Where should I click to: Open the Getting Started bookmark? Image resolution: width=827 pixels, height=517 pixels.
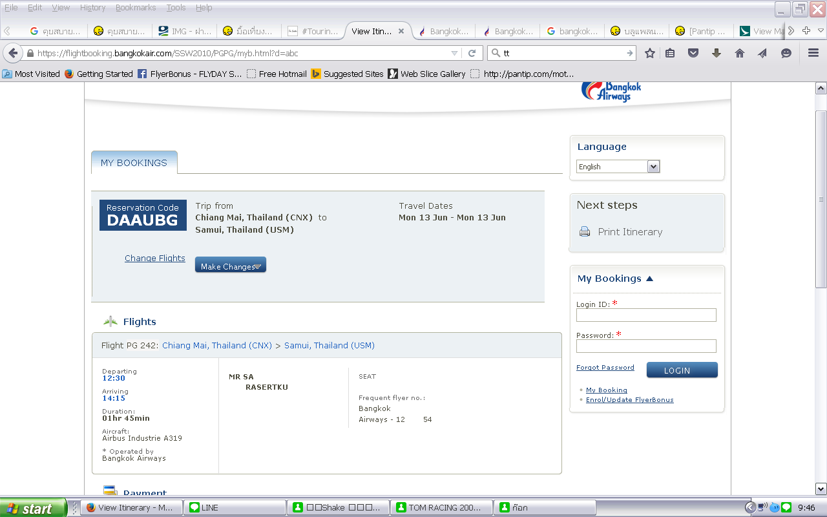coord(99,74)
